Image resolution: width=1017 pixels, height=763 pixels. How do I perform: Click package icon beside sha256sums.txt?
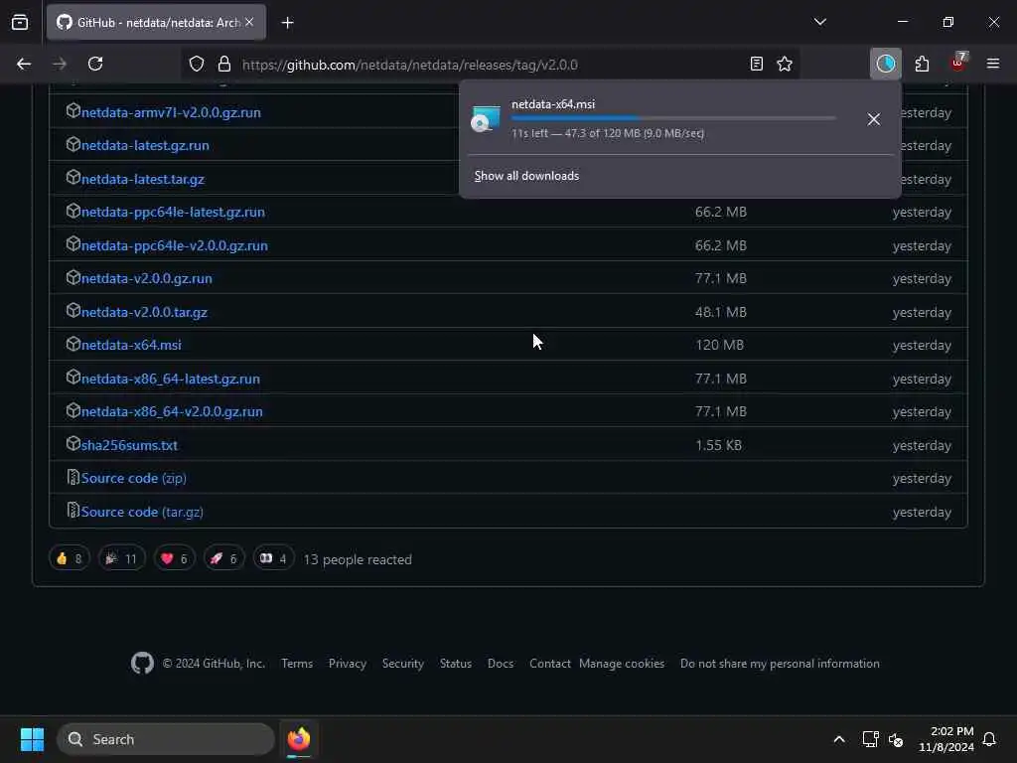[x=73, y=444]
